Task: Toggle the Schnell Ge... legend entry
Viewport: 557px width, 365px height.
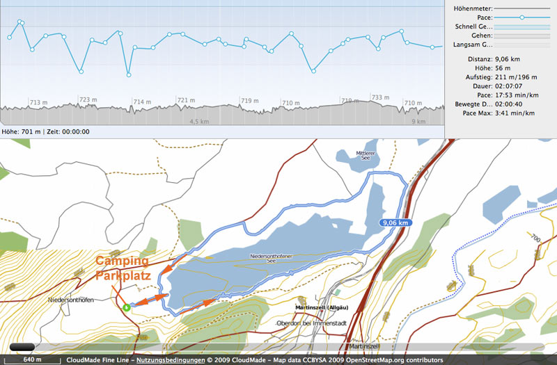Action: point(503,26)
